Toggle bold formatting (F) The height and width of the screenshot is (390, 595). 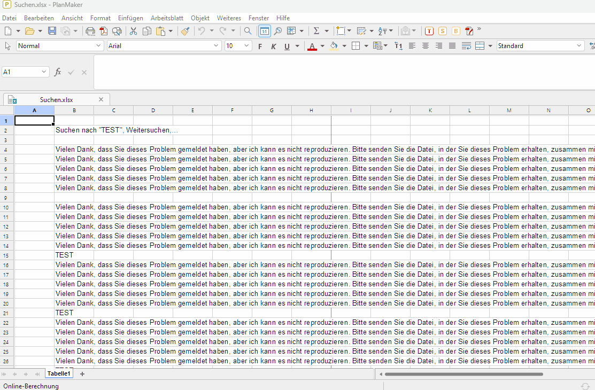260,46
